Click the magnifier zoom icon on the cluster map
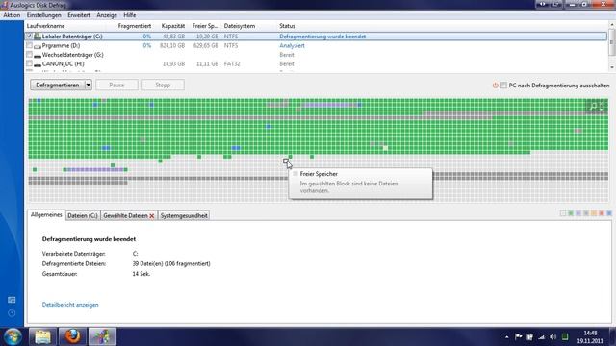 coord(594,106)
